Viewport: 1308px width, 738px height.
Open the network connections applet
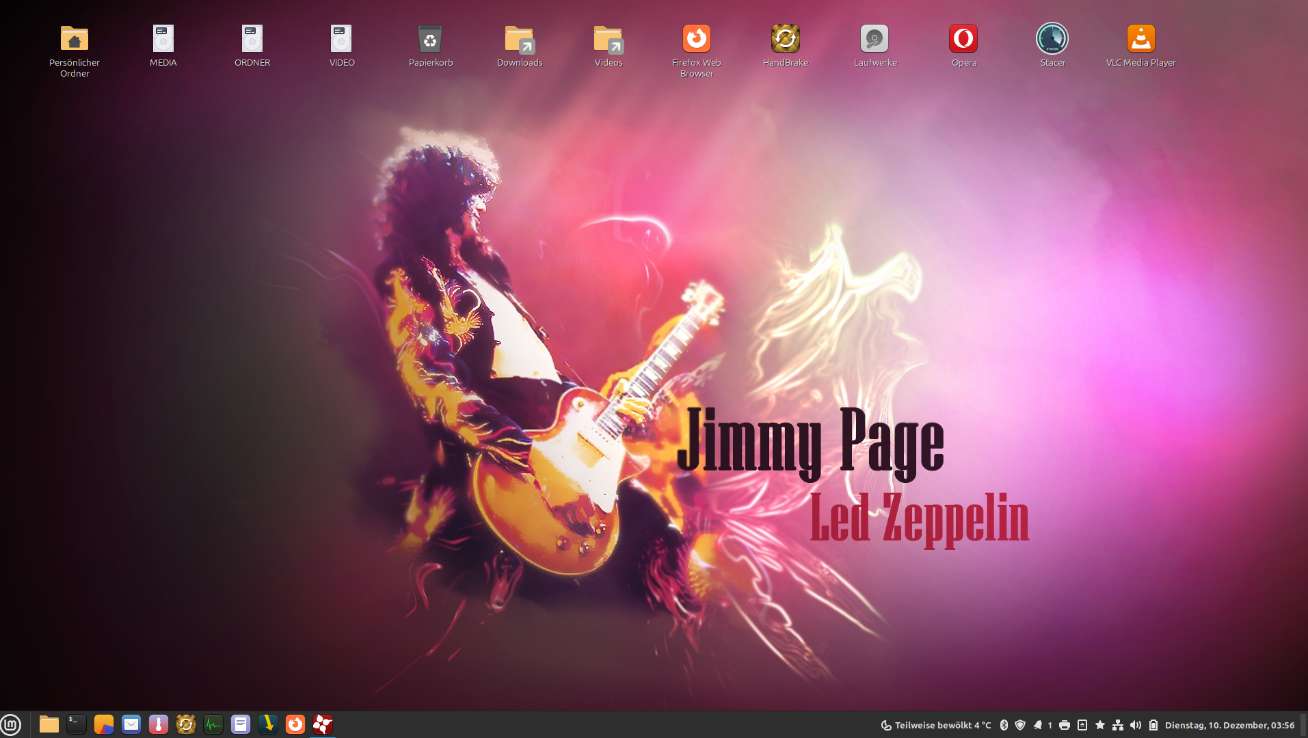point(1118,725)
